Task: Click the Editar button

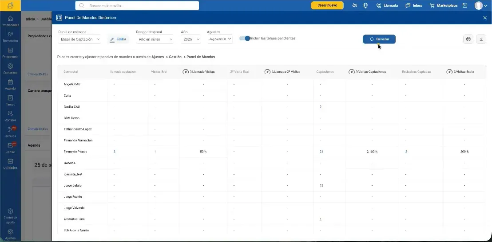Action: (118, 39)
